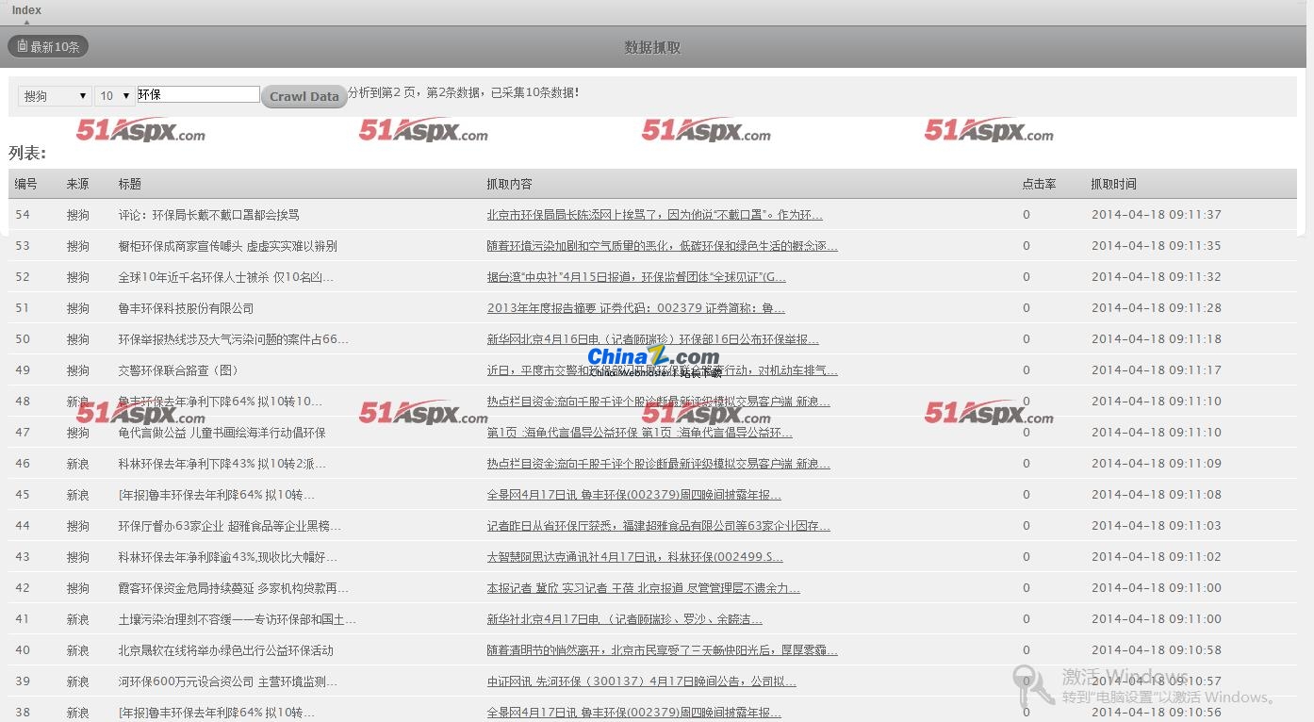Open row 45's 全景网4月17日讯 link
Image resolution: width=1314 pixels, height=722 pixels.
pyautogui.click(x=633, y=495)
